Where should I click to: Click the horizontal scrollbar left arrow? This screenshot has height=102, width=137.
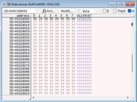coord(33,98)
